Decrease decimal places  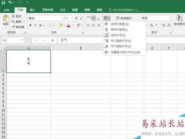coord(169,25)
